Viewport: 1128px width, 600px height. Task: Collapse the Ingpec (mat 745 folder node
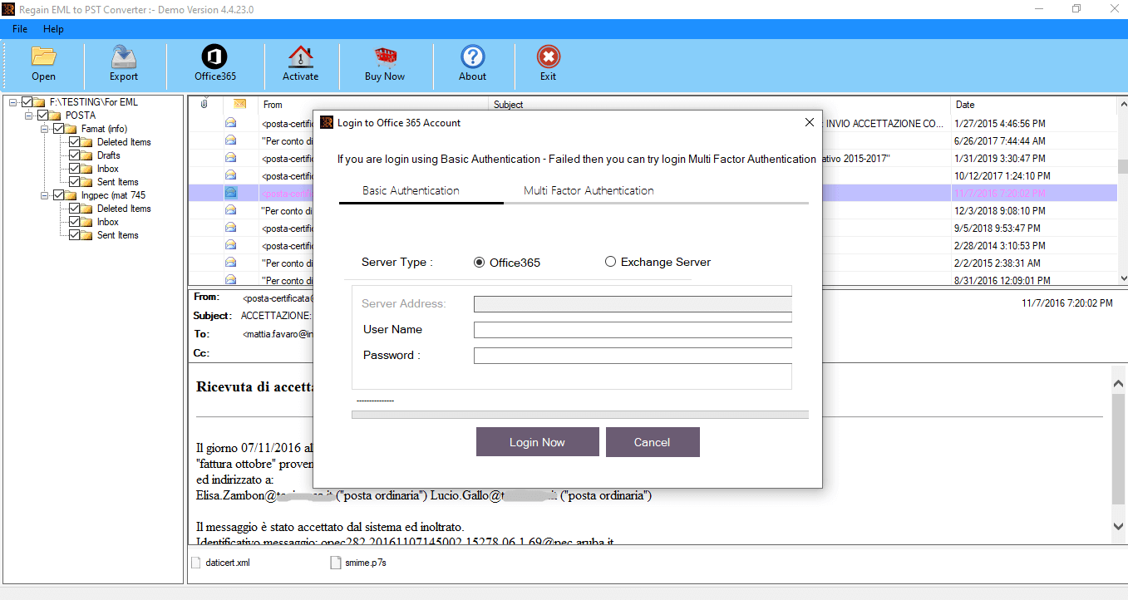click(x=44, y=195)
